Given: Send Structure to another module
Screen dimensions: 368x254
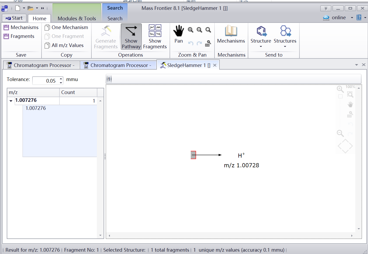Looking at the screenshot, I should tap(261, 34).
